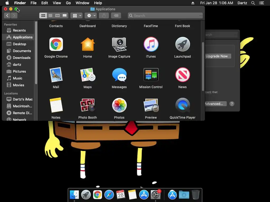Viewport: 270px width, 202px height.
Task: Switch Finder to icon view
Action: pos(43,16)
